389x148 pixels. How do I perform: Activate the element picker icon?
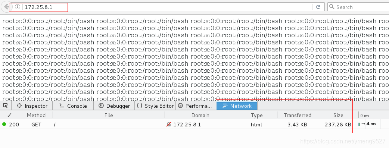5,106
